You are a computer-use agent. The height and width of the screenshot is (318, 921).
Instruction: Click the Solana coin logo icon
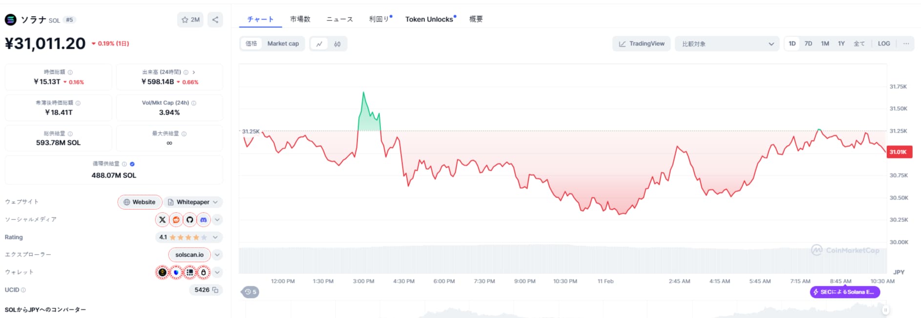(x=10, y=20)
